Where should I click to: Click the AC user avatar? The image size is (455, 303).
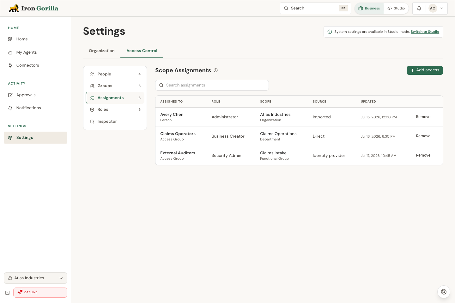(433, 9)
